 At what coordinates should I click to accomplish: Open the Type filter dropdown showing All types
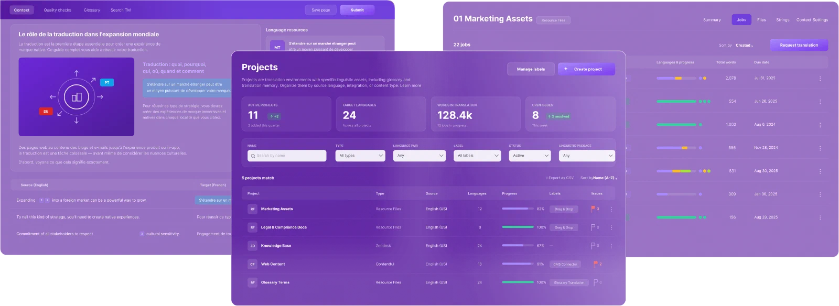360,156
